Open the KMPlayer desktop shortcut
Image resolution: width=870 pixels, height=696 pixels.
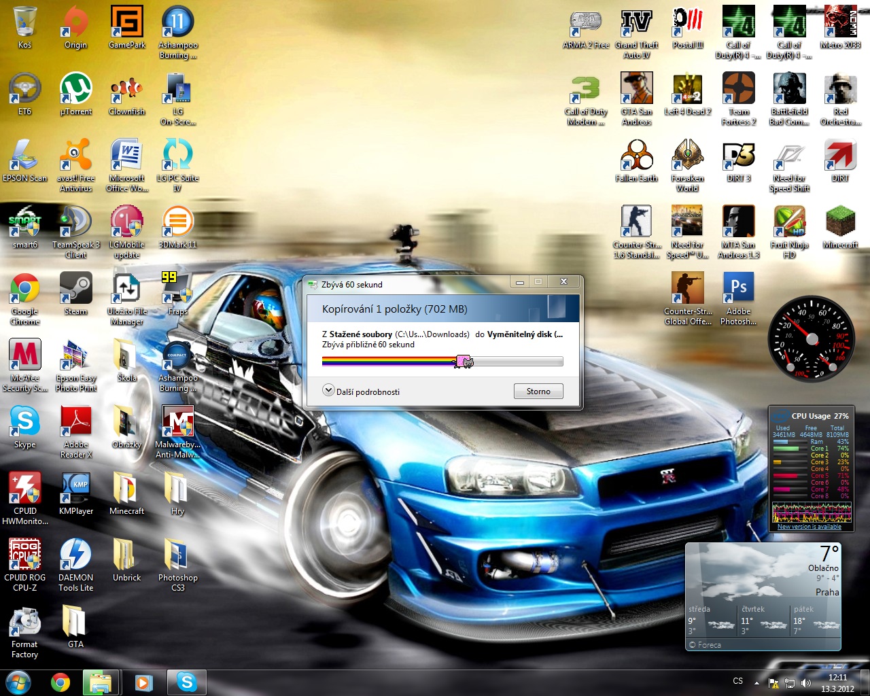tap(76, 493)
